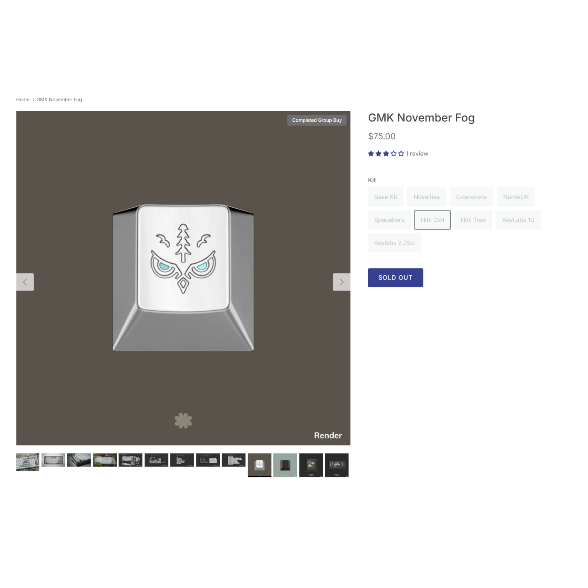Screen dimensions: 588x588
Task: Choose the Novelties kit option
Action: pos(426,197)
